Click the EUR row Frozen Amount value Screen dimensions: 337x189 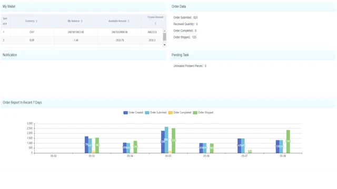[x=152, y=40]
